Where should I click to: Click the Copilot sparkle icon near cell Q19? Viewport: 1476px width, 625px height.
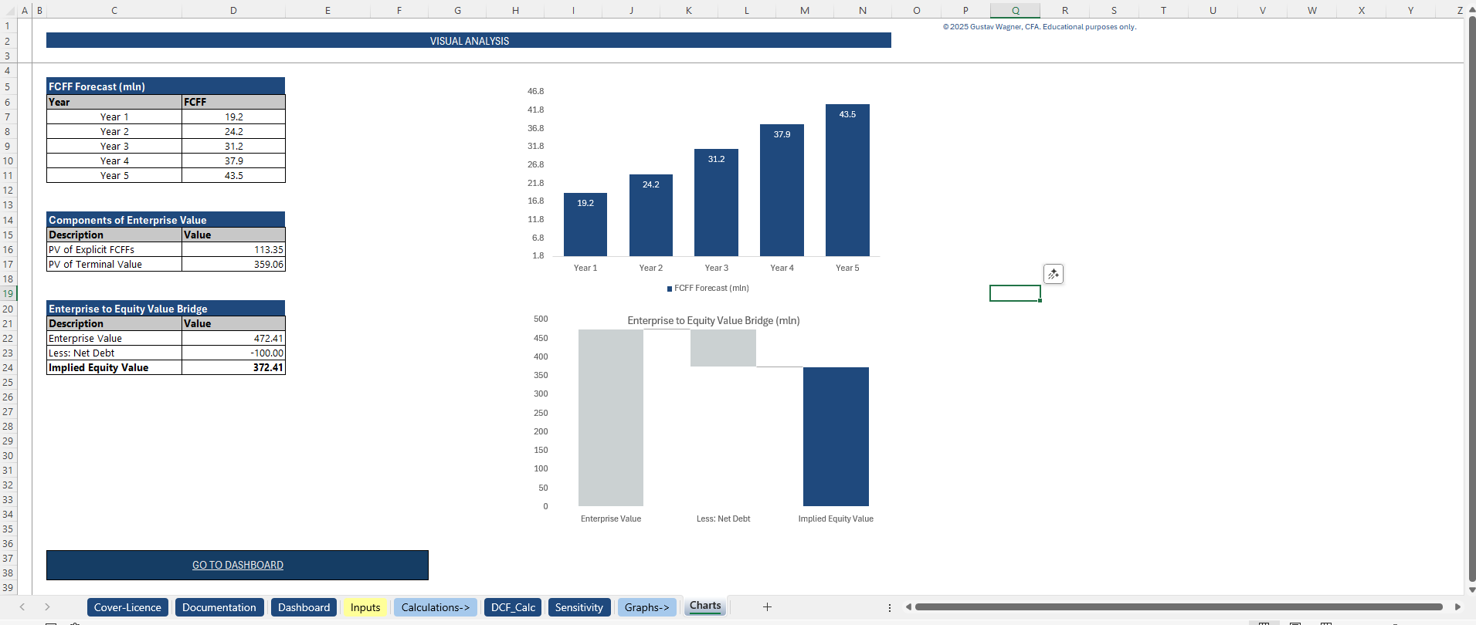1054,274
